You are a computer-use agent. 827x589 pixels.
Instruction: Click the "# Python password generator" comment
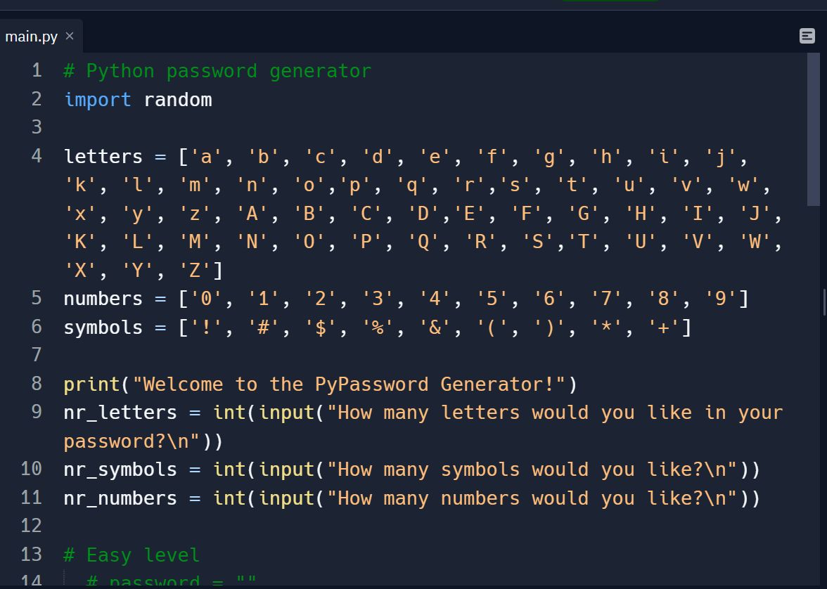click(217, 71)
